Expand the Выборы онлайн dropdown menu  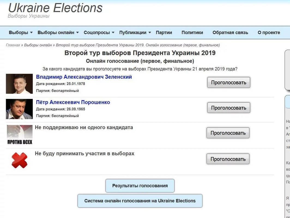tap(58, 33)
